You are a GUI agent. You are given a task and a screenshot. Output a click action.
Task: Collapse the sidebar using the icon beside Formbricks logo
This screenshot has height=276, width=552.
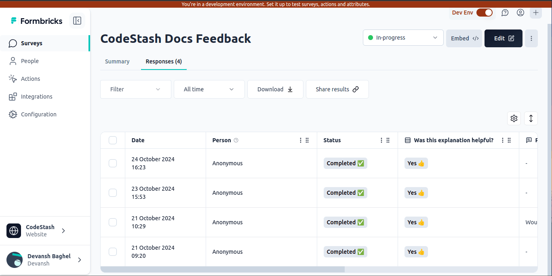coord(77,21)
